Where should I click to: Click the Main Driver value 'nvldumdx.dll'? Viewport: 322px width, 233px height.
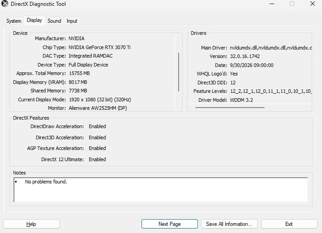[270, 48]
